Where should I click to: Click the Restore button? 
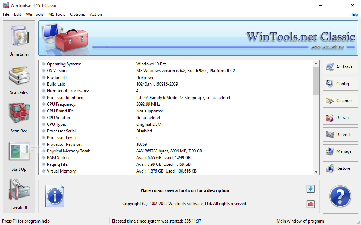pos(340,168)
